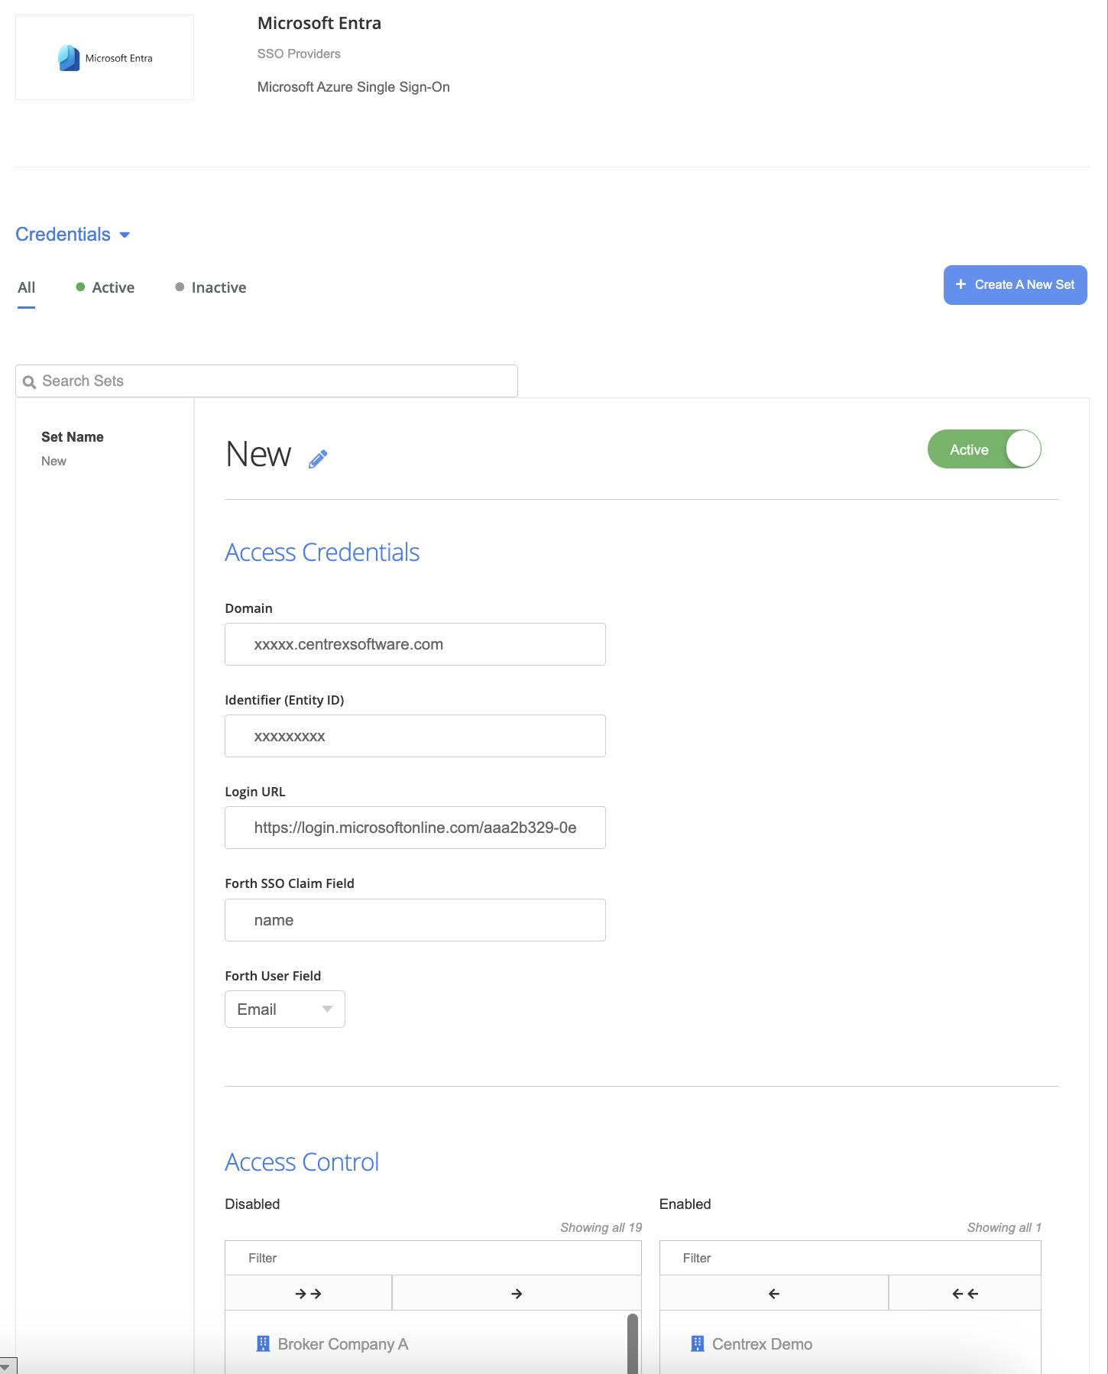Toggle the Active switch for New set
This screenshot has height=1374, width=1108.
(x=984, y=449)
